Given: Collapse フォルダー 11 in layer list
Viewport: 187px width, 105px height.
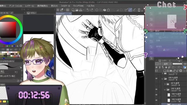Looking at the screenshot, I should pyautogui.click(x=165, y=90).
